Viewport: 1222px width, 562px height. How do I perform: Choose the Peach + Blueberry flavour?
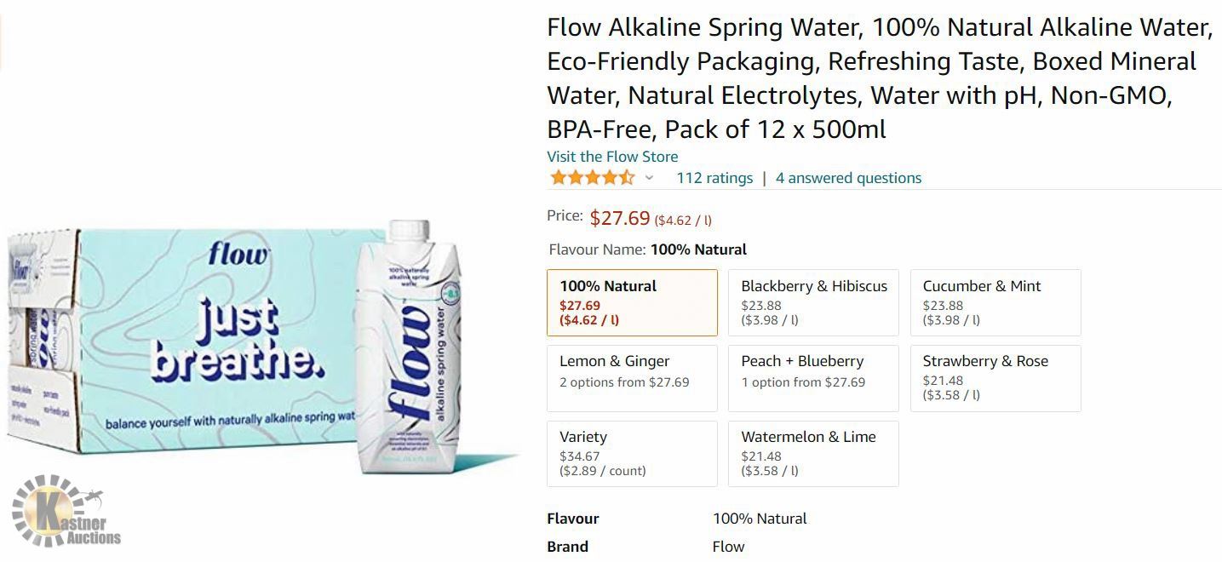813,377
